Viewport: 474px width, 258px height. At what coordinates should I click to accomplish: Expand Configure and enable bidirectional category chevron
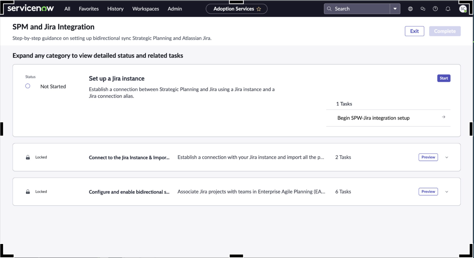[447, 192]
